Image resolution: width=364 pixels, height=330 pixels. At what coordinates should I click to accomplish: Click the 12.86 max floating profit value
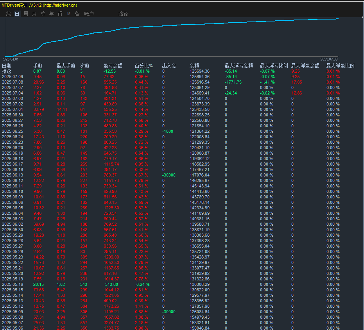tap(297, 93)
